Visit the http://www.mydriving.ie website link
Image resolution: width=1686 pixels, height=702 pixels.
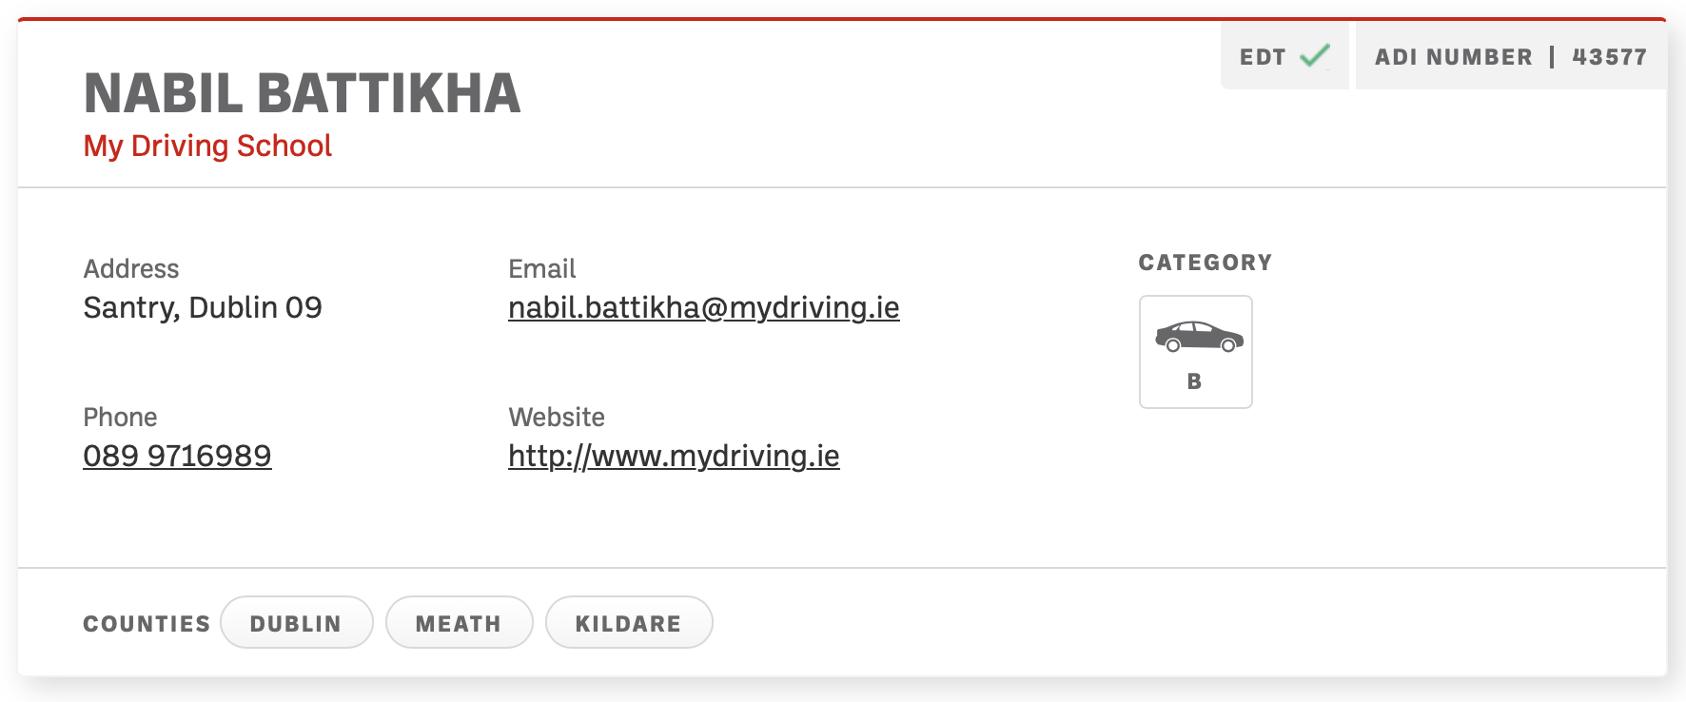674,456
